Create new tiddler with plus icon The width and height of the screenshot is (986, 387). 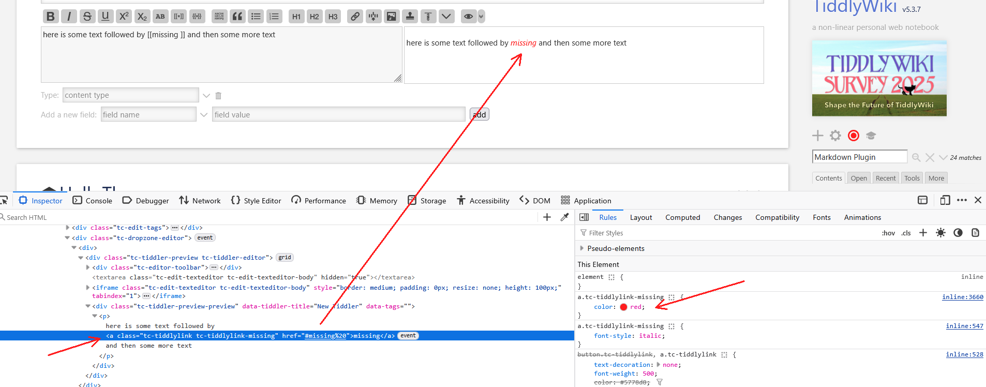(x=818, y=136)
